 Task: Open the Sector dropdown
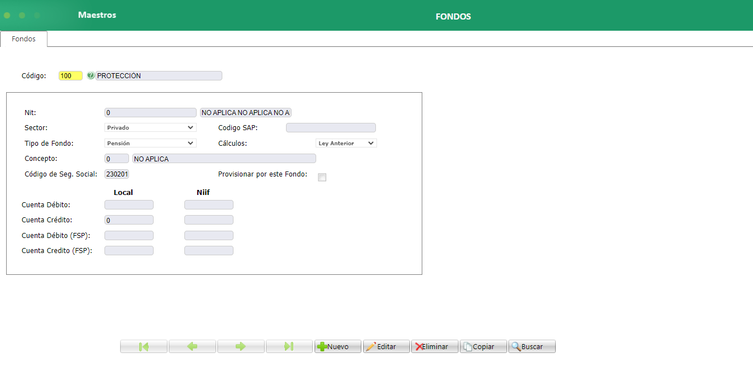[150, 127]
